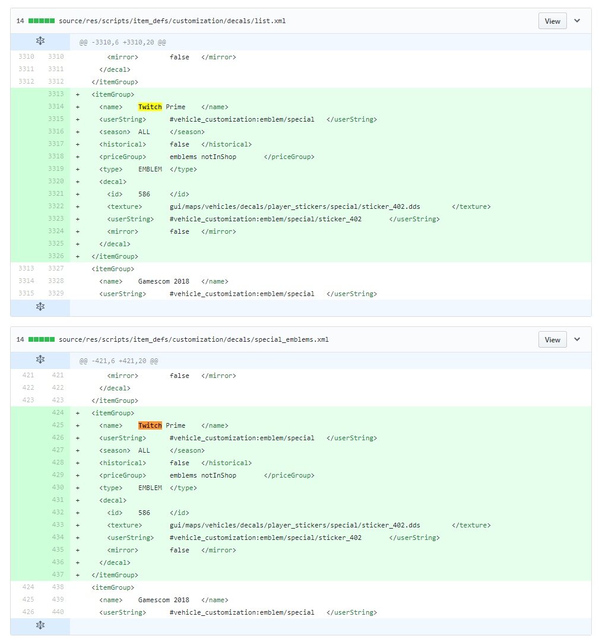Expand hidden lines below line 3329 in list.xml
This screenshot has height=639, width=599.
point(40,307)
